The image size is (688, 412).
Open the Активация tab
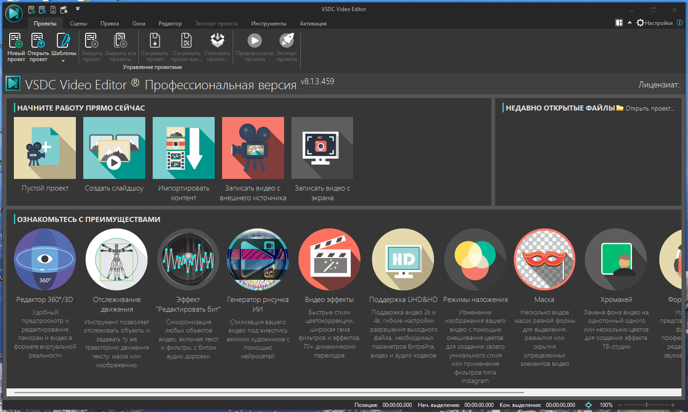coord(313,24)
